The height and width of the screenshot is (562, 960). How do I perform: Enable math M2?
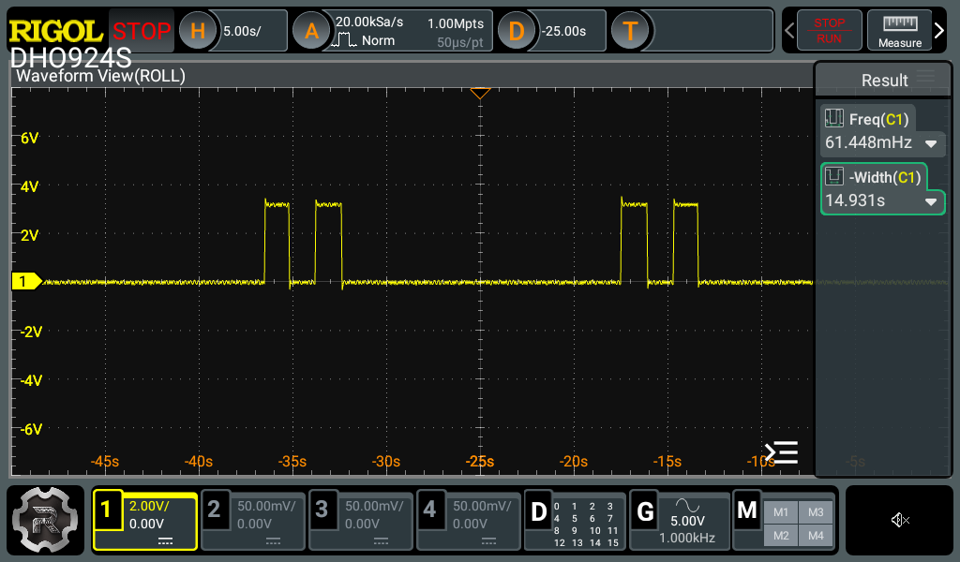(781, 536)
